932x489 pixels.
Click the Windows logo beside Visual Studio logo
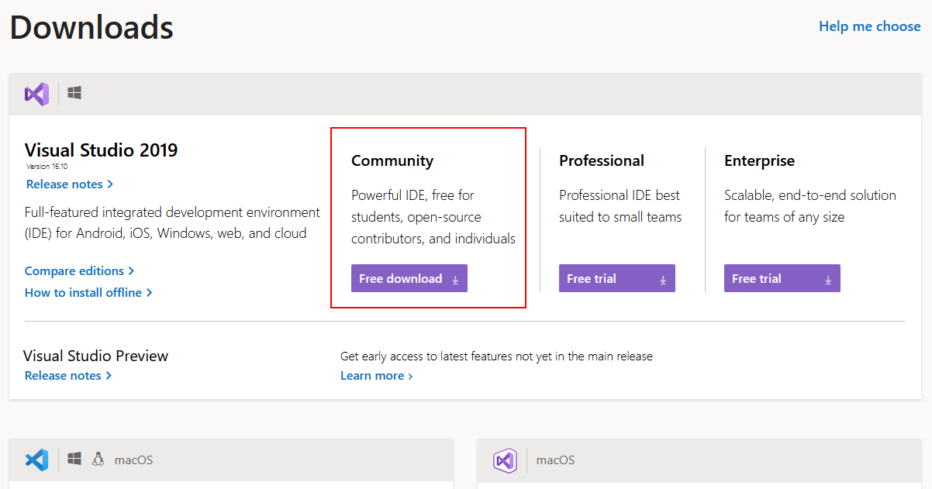74,93
